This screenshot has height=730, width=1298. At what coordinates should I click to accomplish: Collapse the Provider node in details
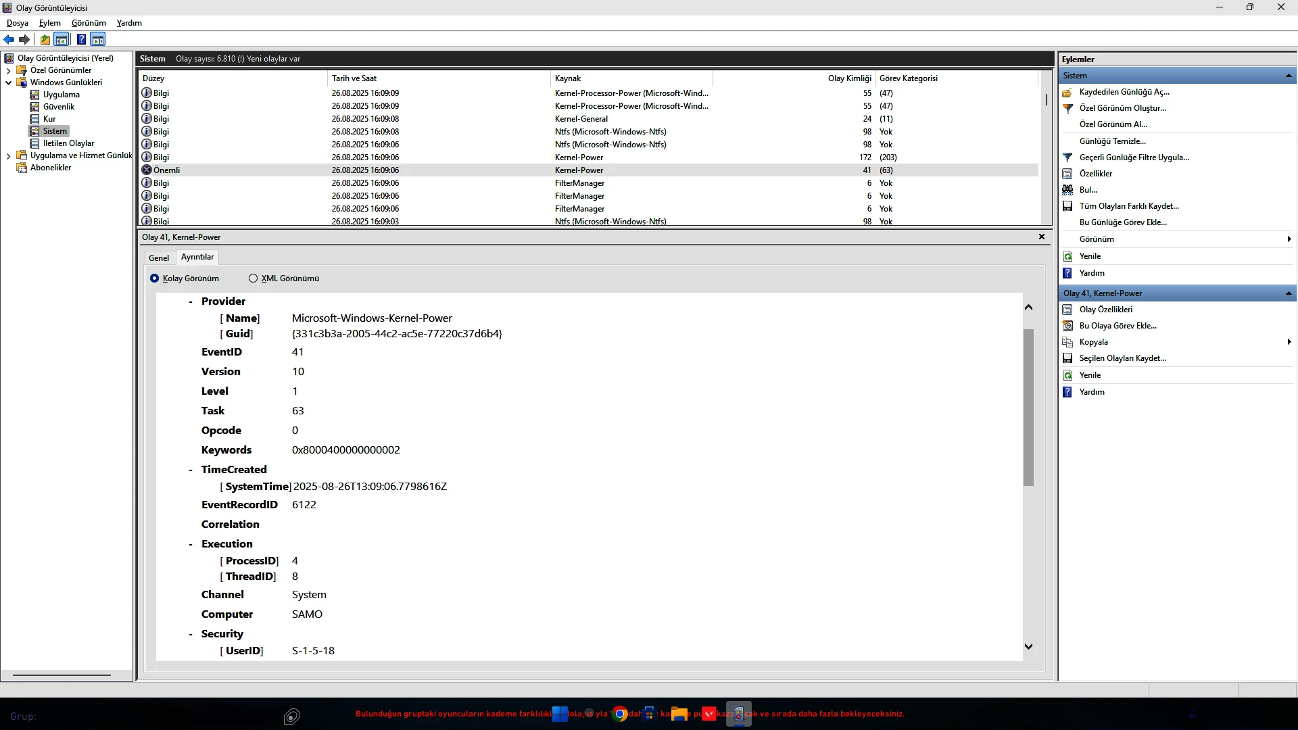[x=191, y=302]
